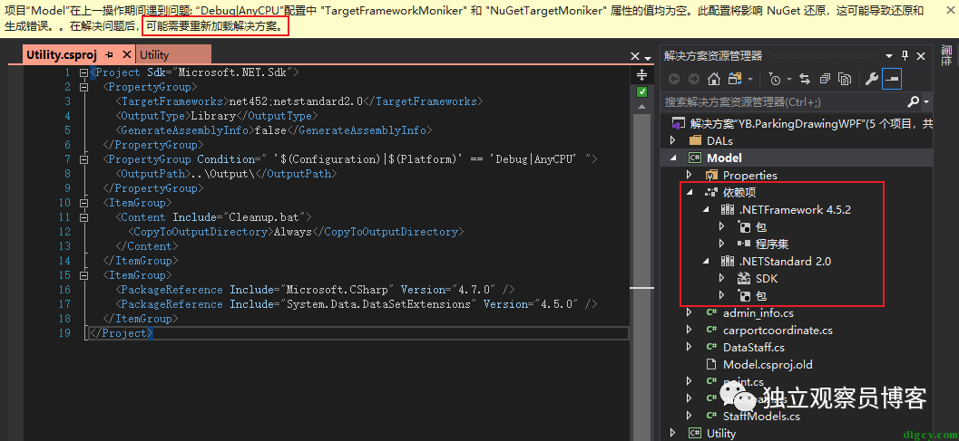Click Sync with Active Document icon
The image size is (959, 441).
click(806, 79)
